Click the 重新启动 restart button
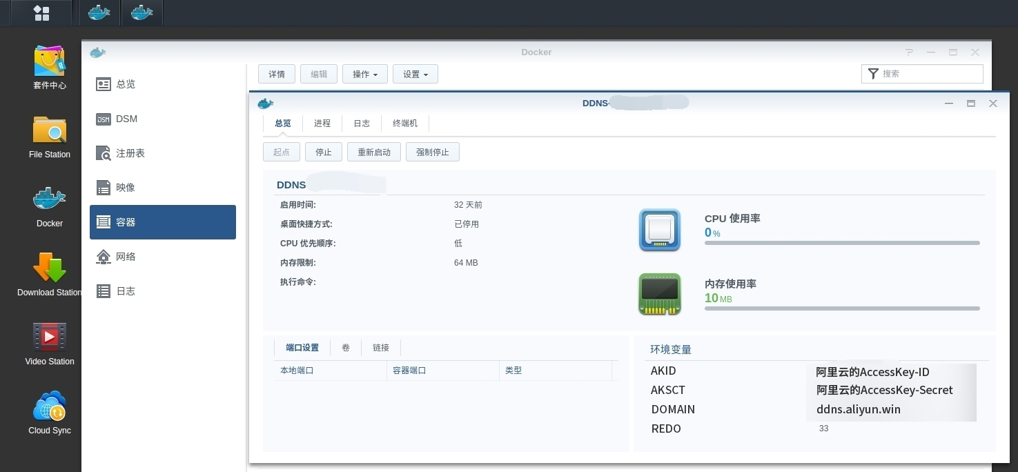The image size is (1018, 472). coord(374,152)
